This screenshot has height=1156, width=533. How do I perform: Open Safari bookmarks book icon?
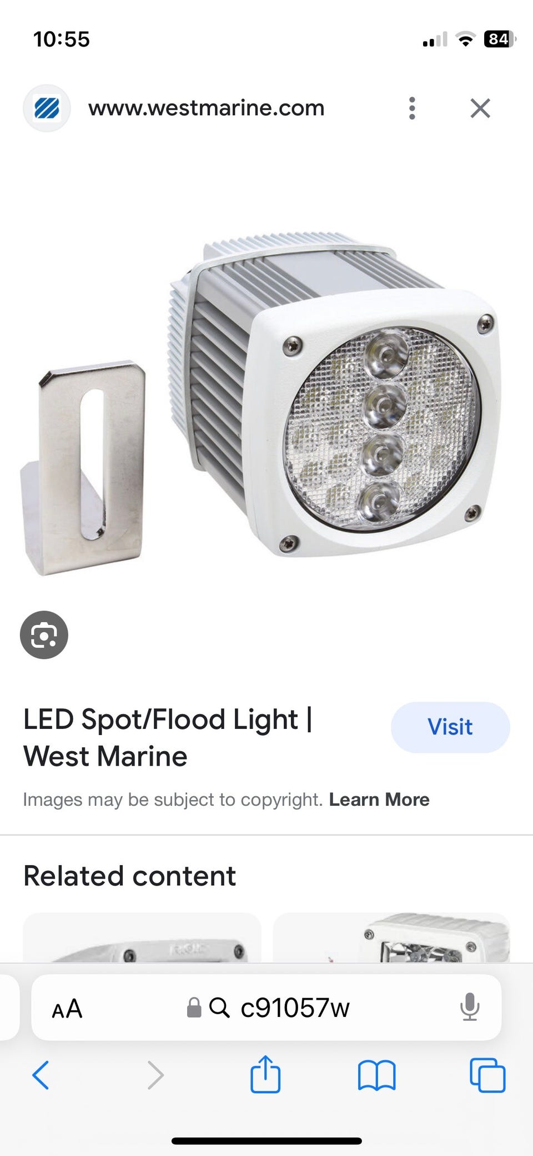click(376, 1075)
